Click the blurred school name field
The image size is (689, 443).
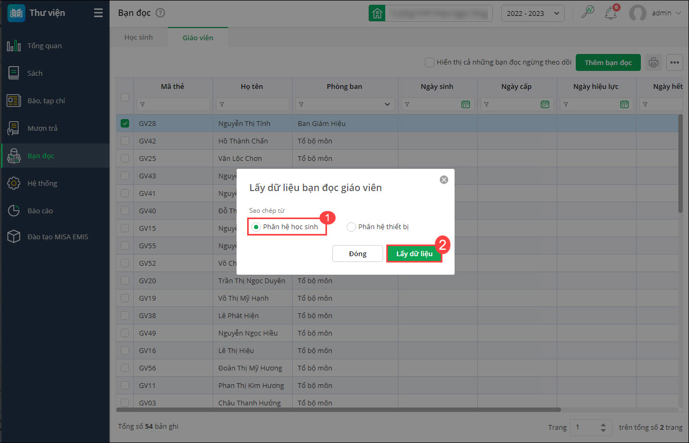point(438,13)
